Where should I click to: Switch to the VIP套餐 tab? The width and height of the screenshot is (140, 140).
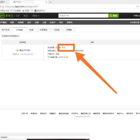pyautogui.click(x=19, y=30)
